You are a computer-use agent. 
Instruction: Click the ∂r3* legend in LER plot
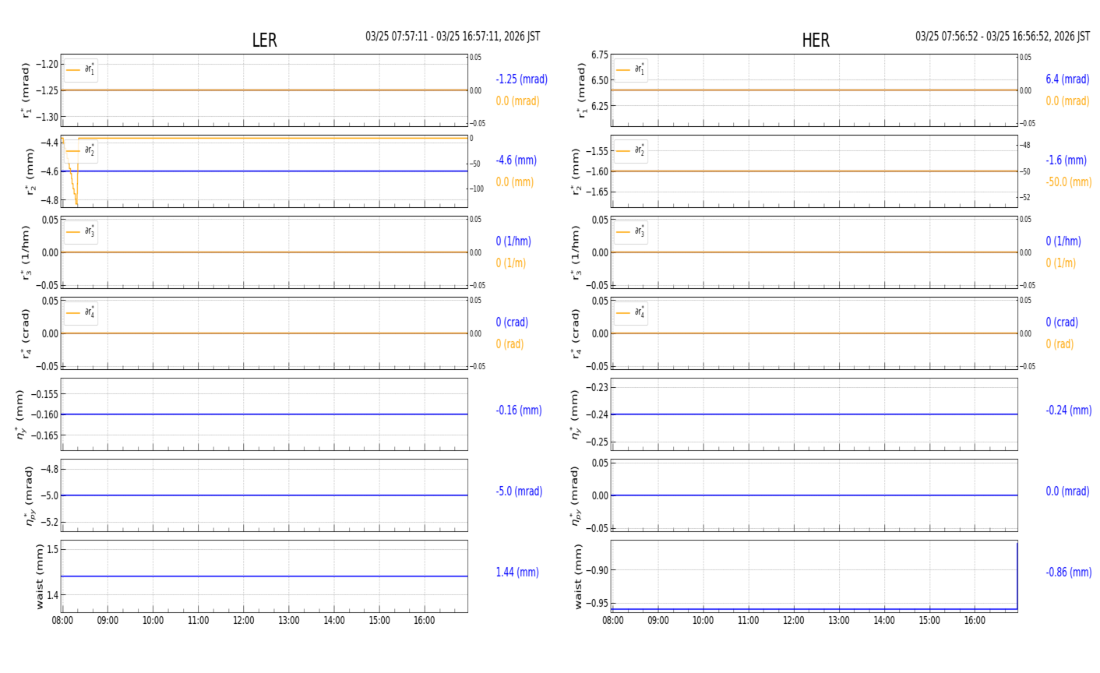[x=81, y=232]
